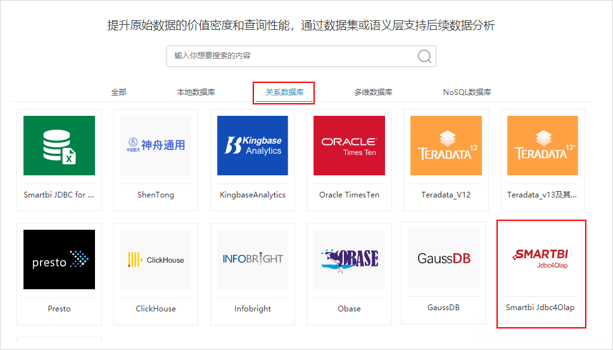
Task: Select the Teradata 12 orange logo
Action: [446, 146]
